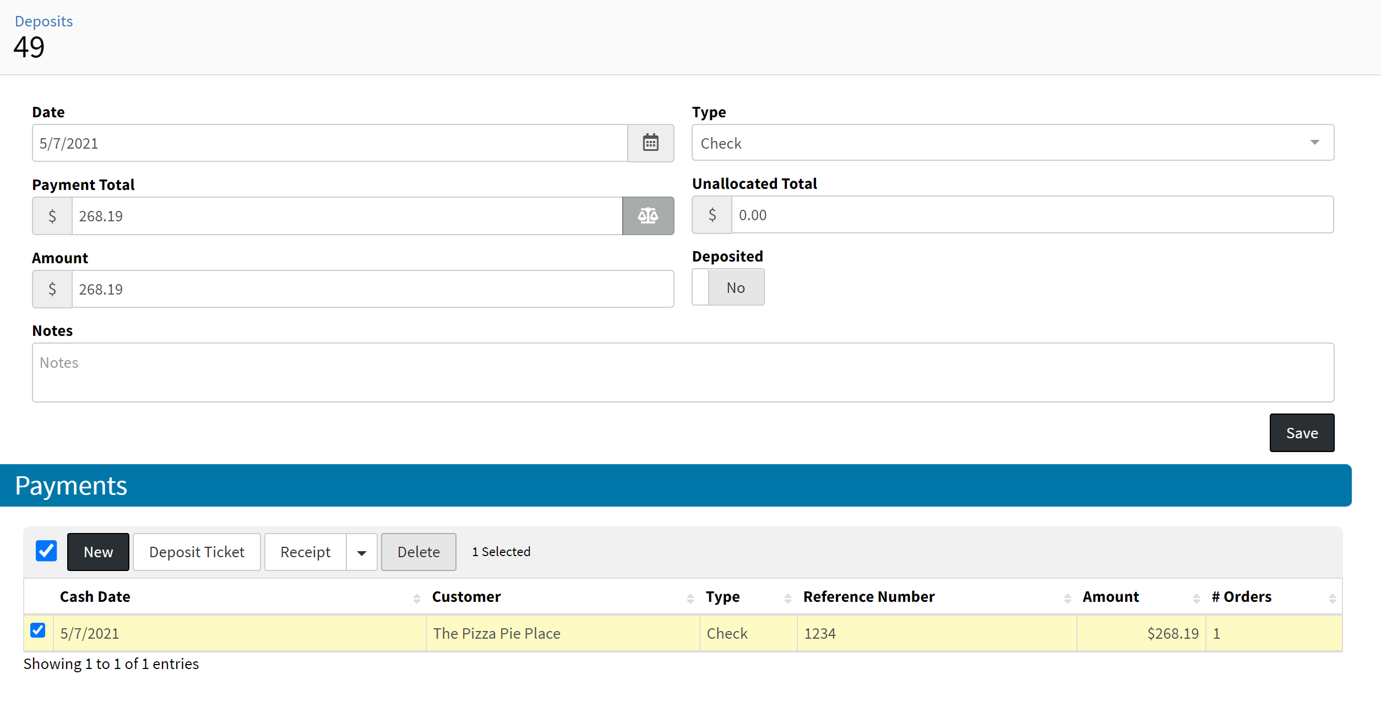Sort by Customer column arrows
This screenshot has height=707, width=1381.
tap(690, 598)
